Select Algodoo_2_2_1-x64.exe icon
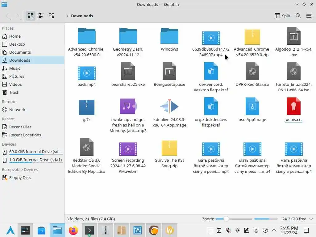The width and height of the screenshot is (316, 237). pos(294,36)
